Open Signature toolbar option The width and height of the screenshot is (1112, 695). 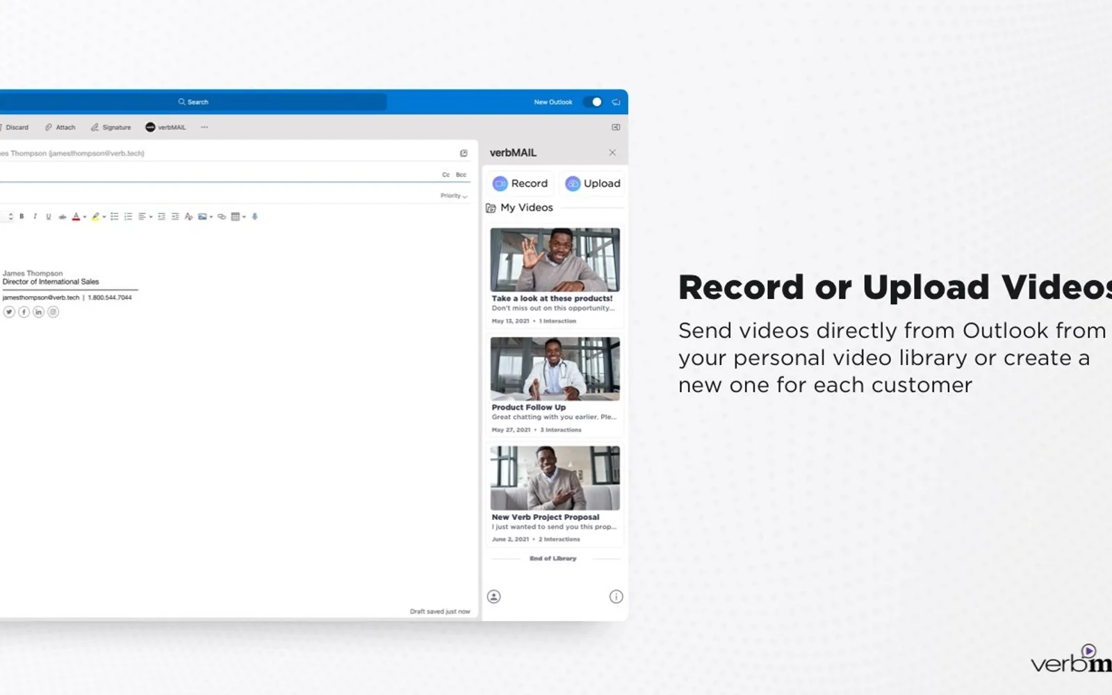(x=111, y=127)
